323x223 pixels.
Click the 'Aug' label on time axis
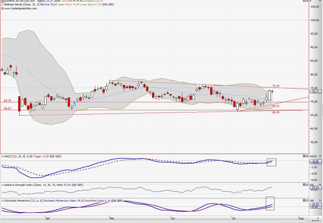coord(301,219)
